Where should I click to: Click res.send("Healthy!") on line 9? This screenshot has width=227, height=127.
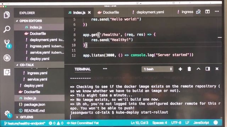112,40
